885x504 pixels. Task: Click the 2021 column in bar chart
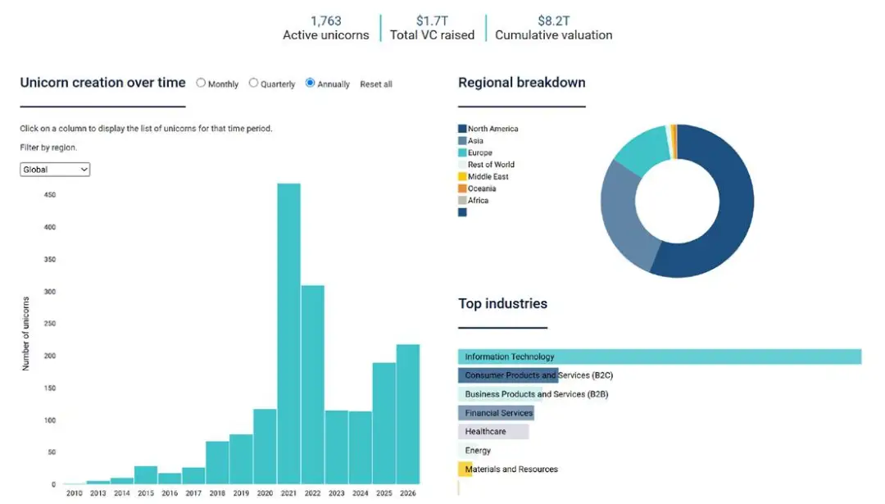pos(289,334)
